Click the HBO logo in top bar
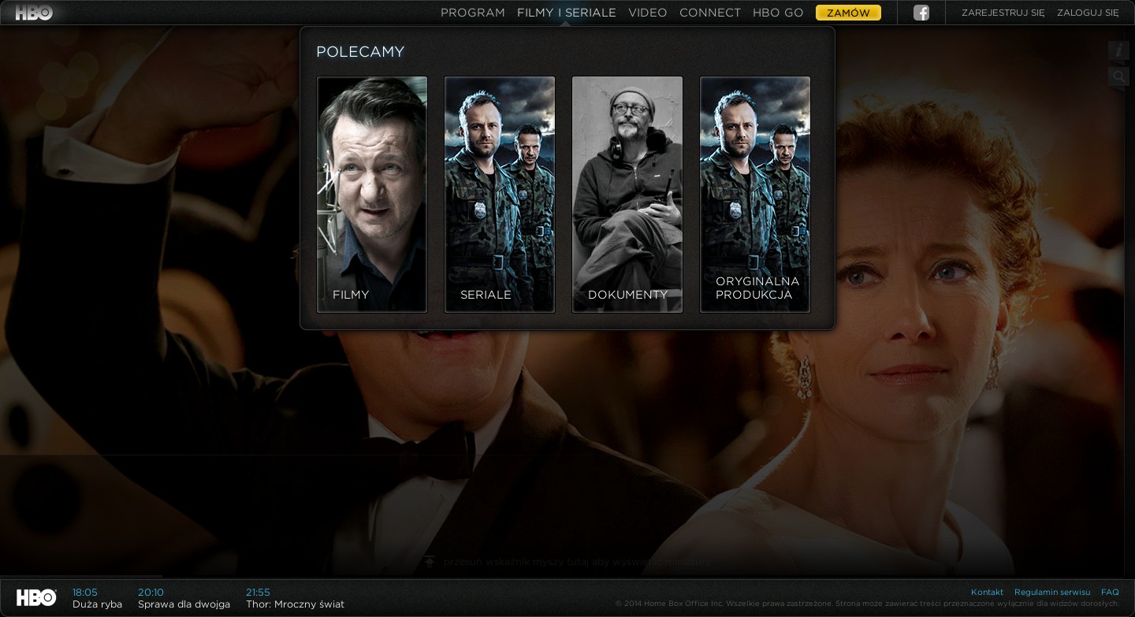Viewport: 1135px width, 617px height. click(x=34, y=13)
